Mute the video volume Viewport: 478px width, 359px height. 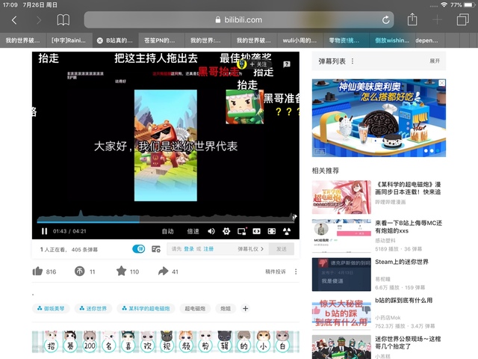pos(211,231)
